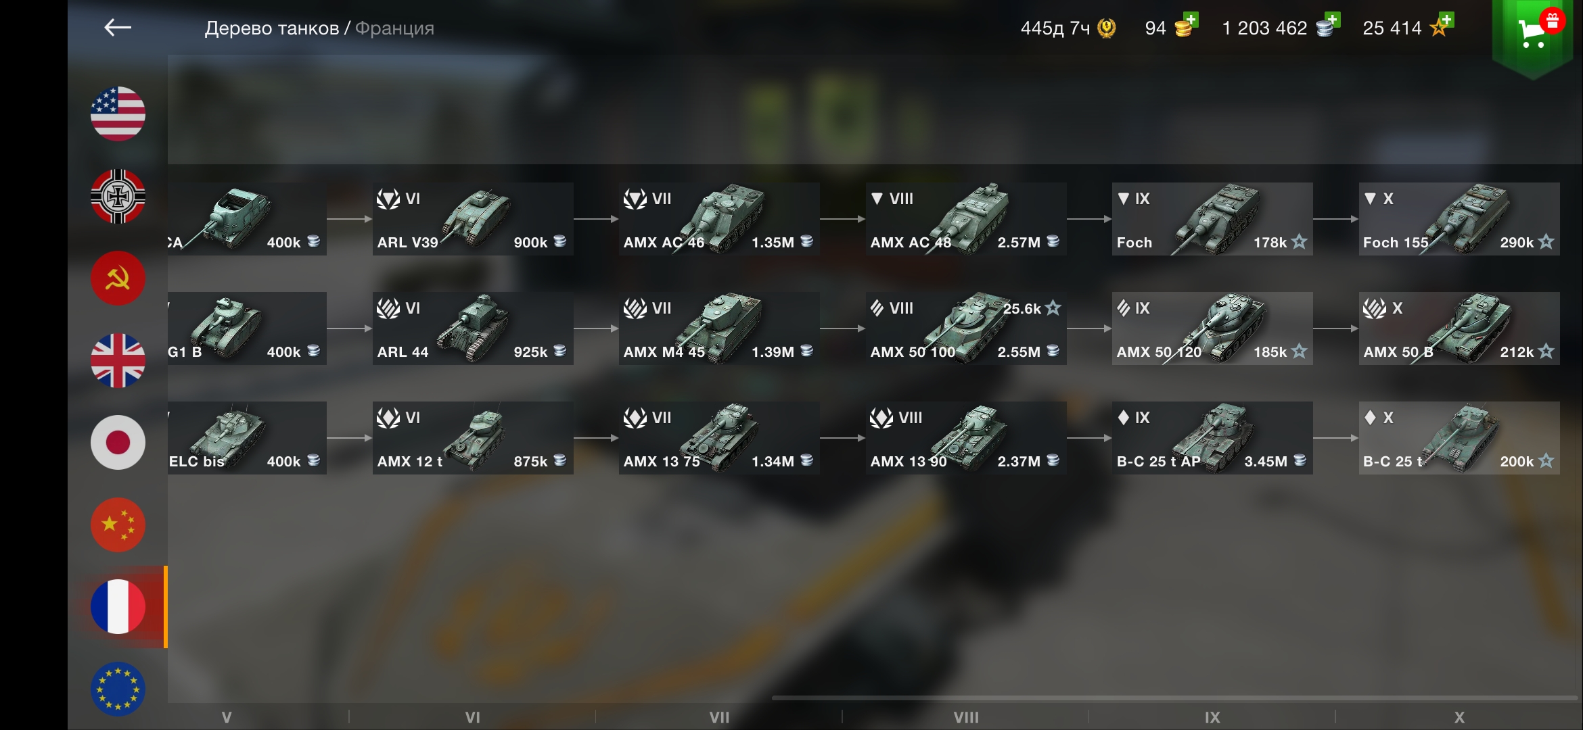Choose the Japan nation flag

pos(118,443)
